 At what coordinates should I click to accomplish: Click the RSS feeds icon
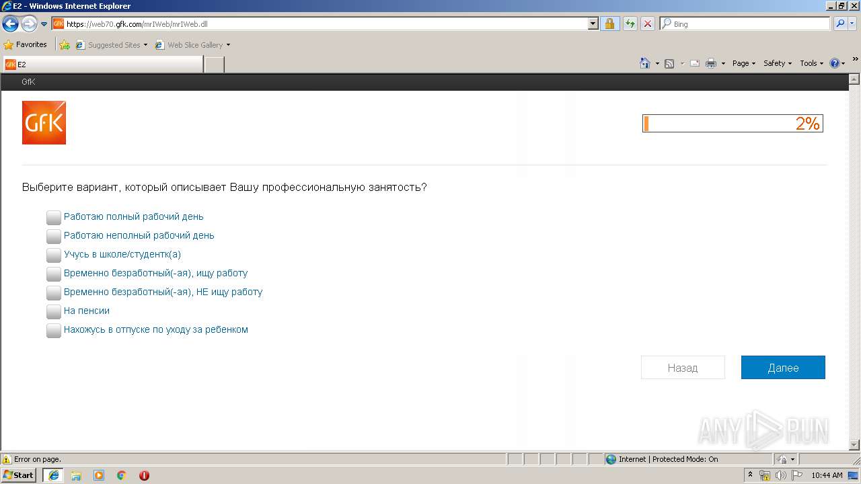coord(669,63)
